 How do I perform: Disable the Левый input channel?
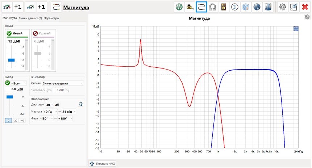click(x=9, y=33)
